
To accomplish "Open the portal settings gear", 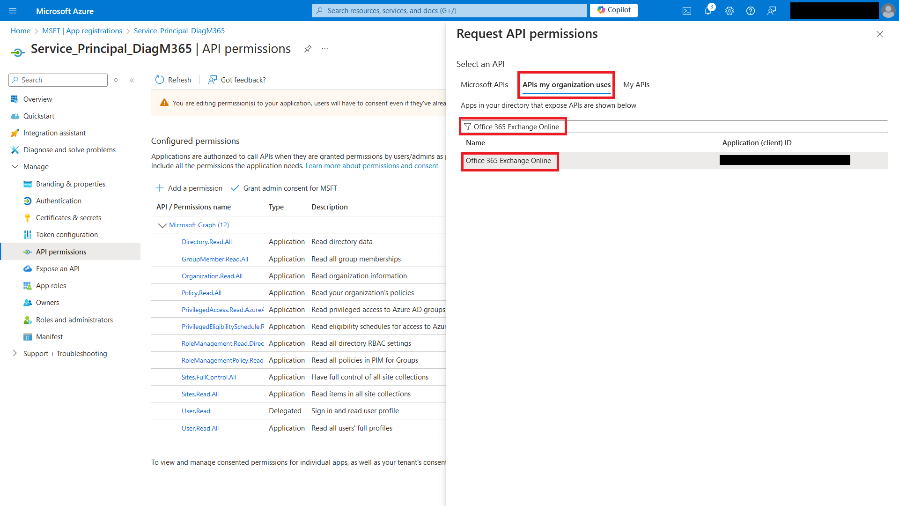I will (730, 11).
